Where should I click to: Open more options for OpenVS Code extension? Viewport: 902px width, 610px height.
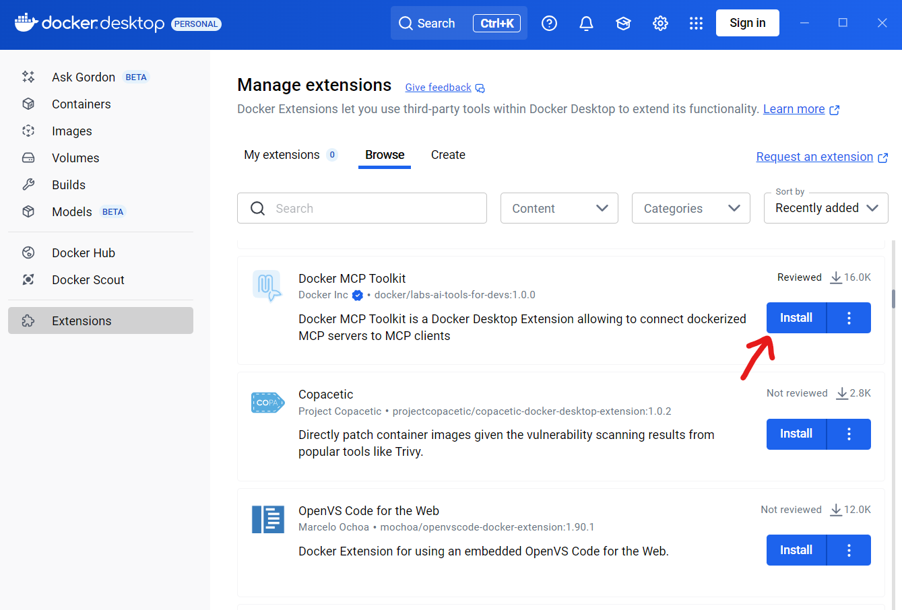coord(849,550)
